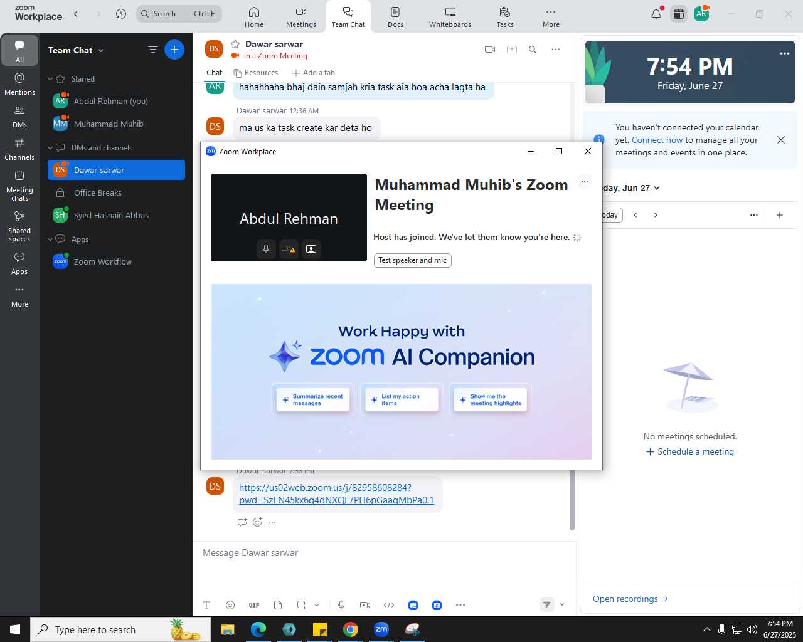
Task: Toggle the camera in the meeting preview
Action: 289,249
